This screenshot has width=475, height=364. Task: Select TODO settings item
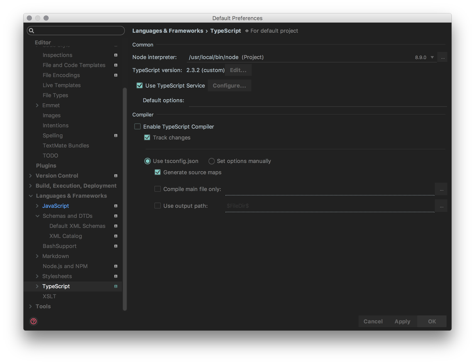50,155
